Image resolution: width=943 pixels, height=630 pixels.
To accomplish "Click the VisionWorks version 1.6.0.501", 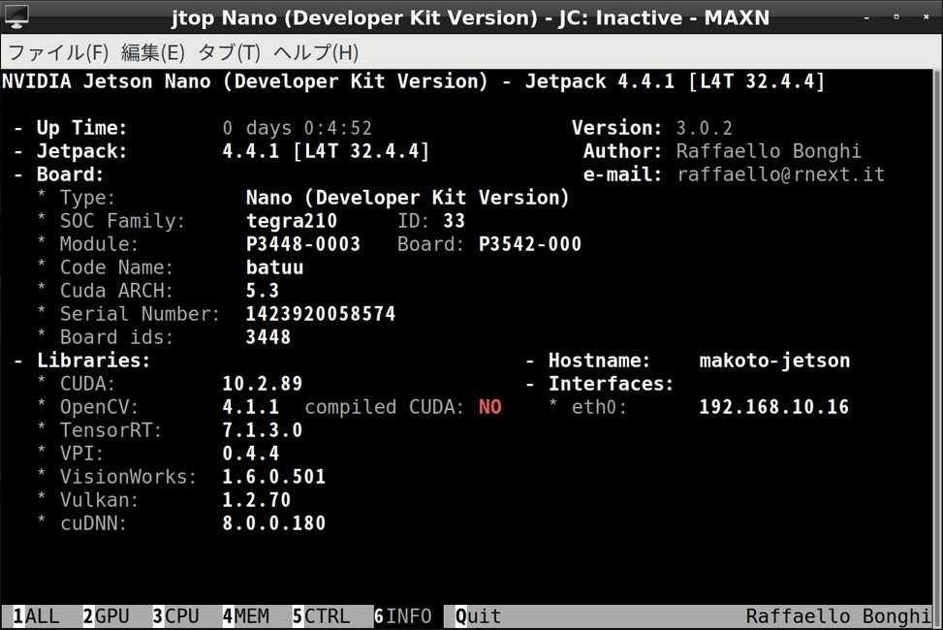I will point(274,477).
